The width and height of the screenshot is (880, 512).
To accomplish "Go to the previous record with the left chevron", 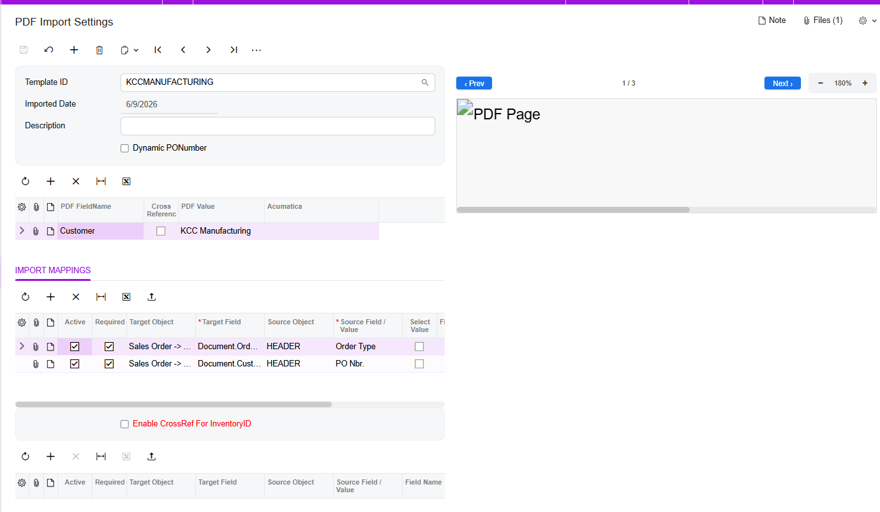I will coord(183,50).
